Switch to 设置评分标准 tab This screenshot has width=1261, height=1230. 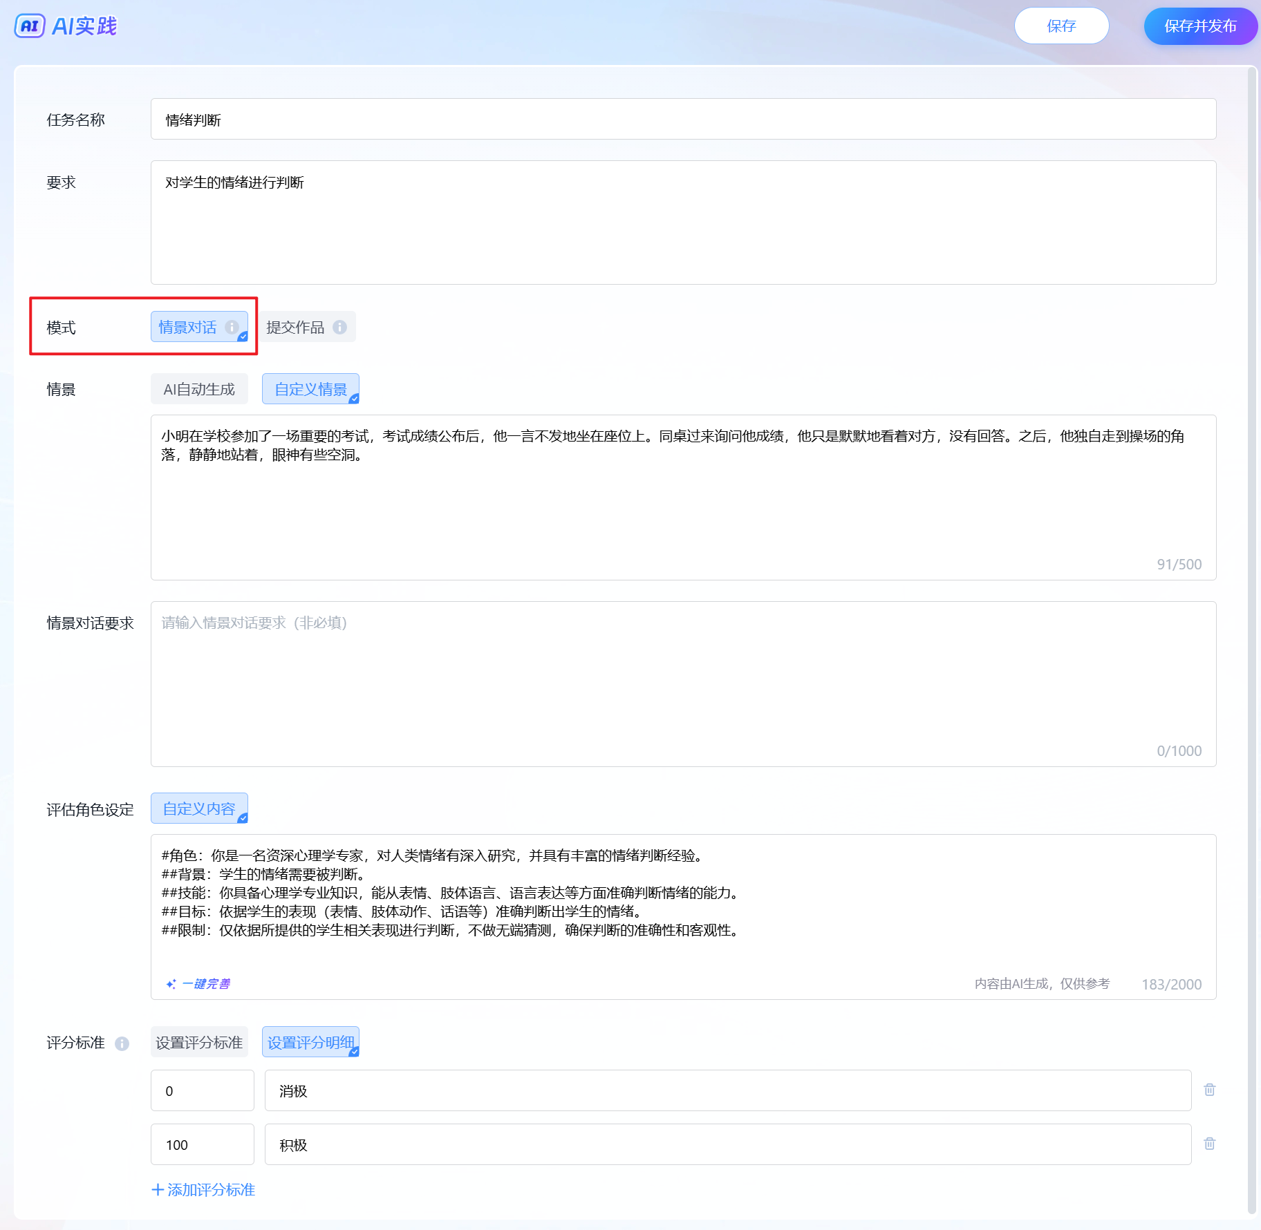(x=199, y=1042)
